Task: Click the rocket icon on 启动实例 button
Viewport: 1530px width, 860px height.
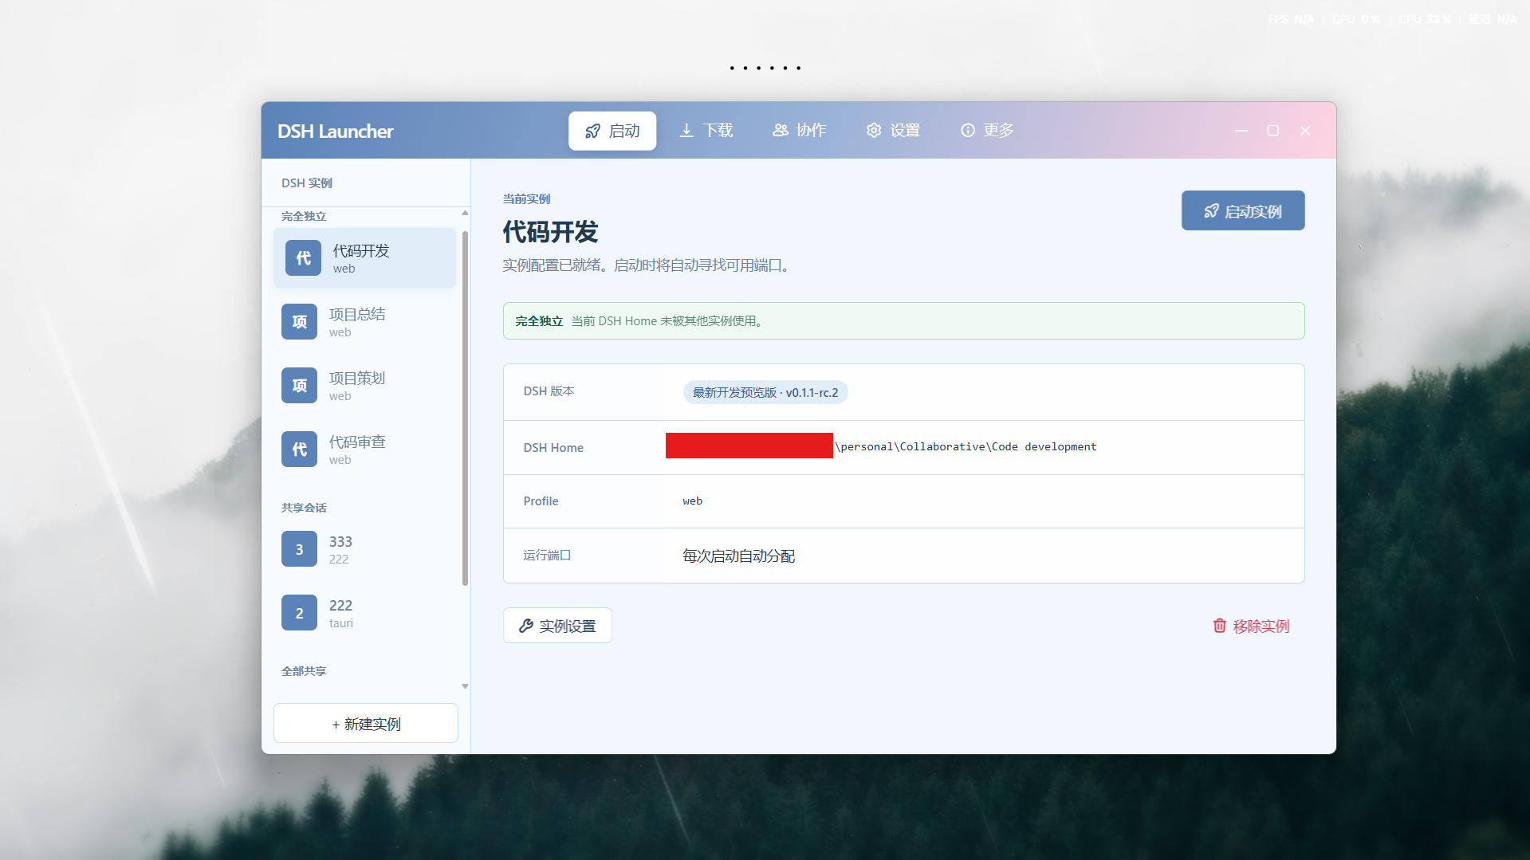Action: [1211, 211]
